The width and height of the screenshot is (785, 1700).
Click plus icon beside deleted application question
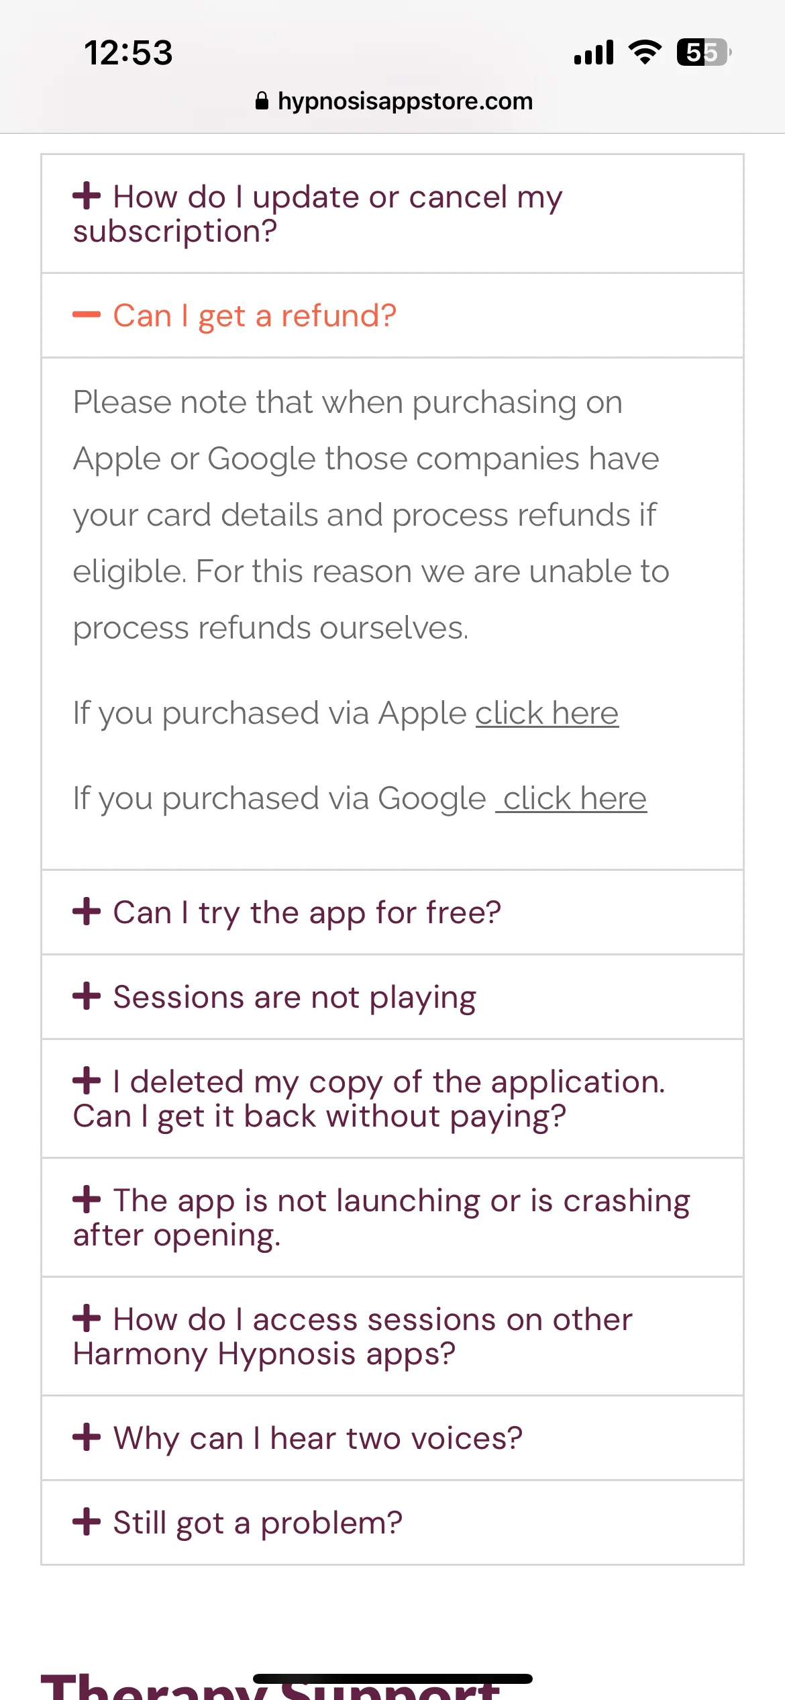(x=87, y=1080)
